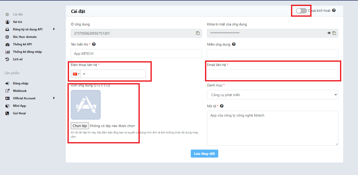This screenshot has height=175, width=358.
Task: Click help icon next to Chưa kích hoạt
Action: click(x=334, y=10)
